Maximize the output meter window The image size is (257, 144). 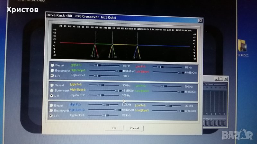click(x=221, y=79)
